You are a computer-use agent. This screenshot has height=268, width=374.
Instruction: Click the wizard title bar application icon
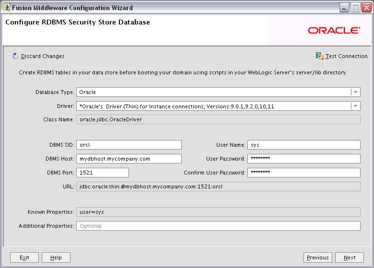(x=6, y=7)
